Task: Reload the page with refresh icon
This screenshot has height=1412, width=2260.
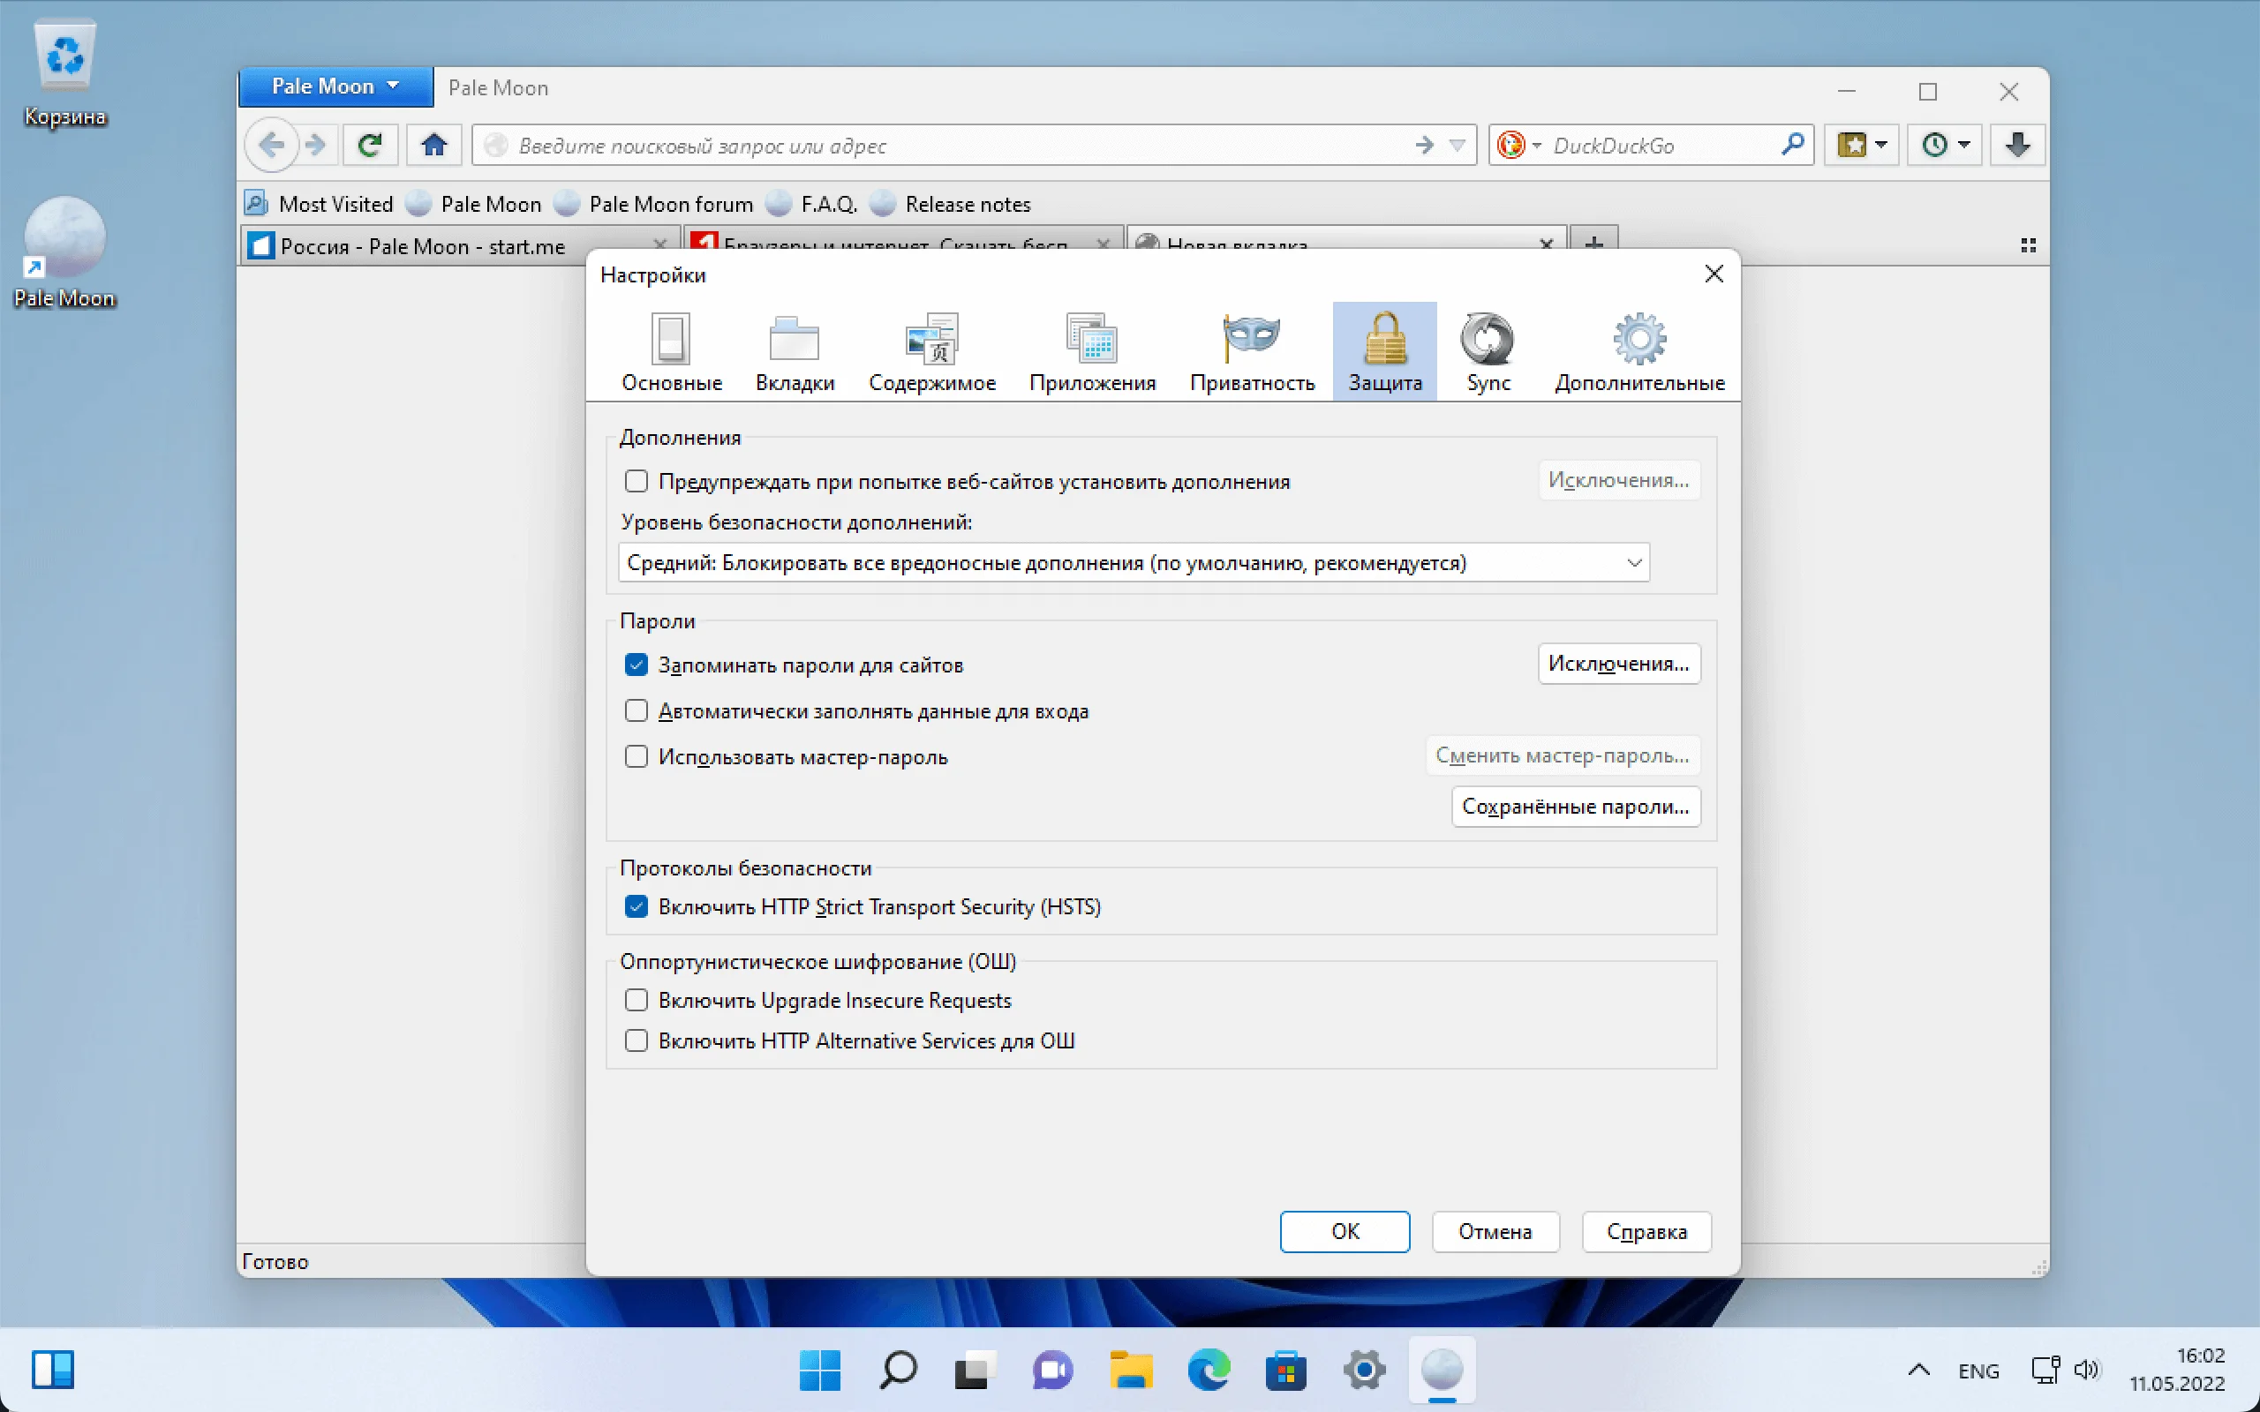Action: tap(370, 145)
